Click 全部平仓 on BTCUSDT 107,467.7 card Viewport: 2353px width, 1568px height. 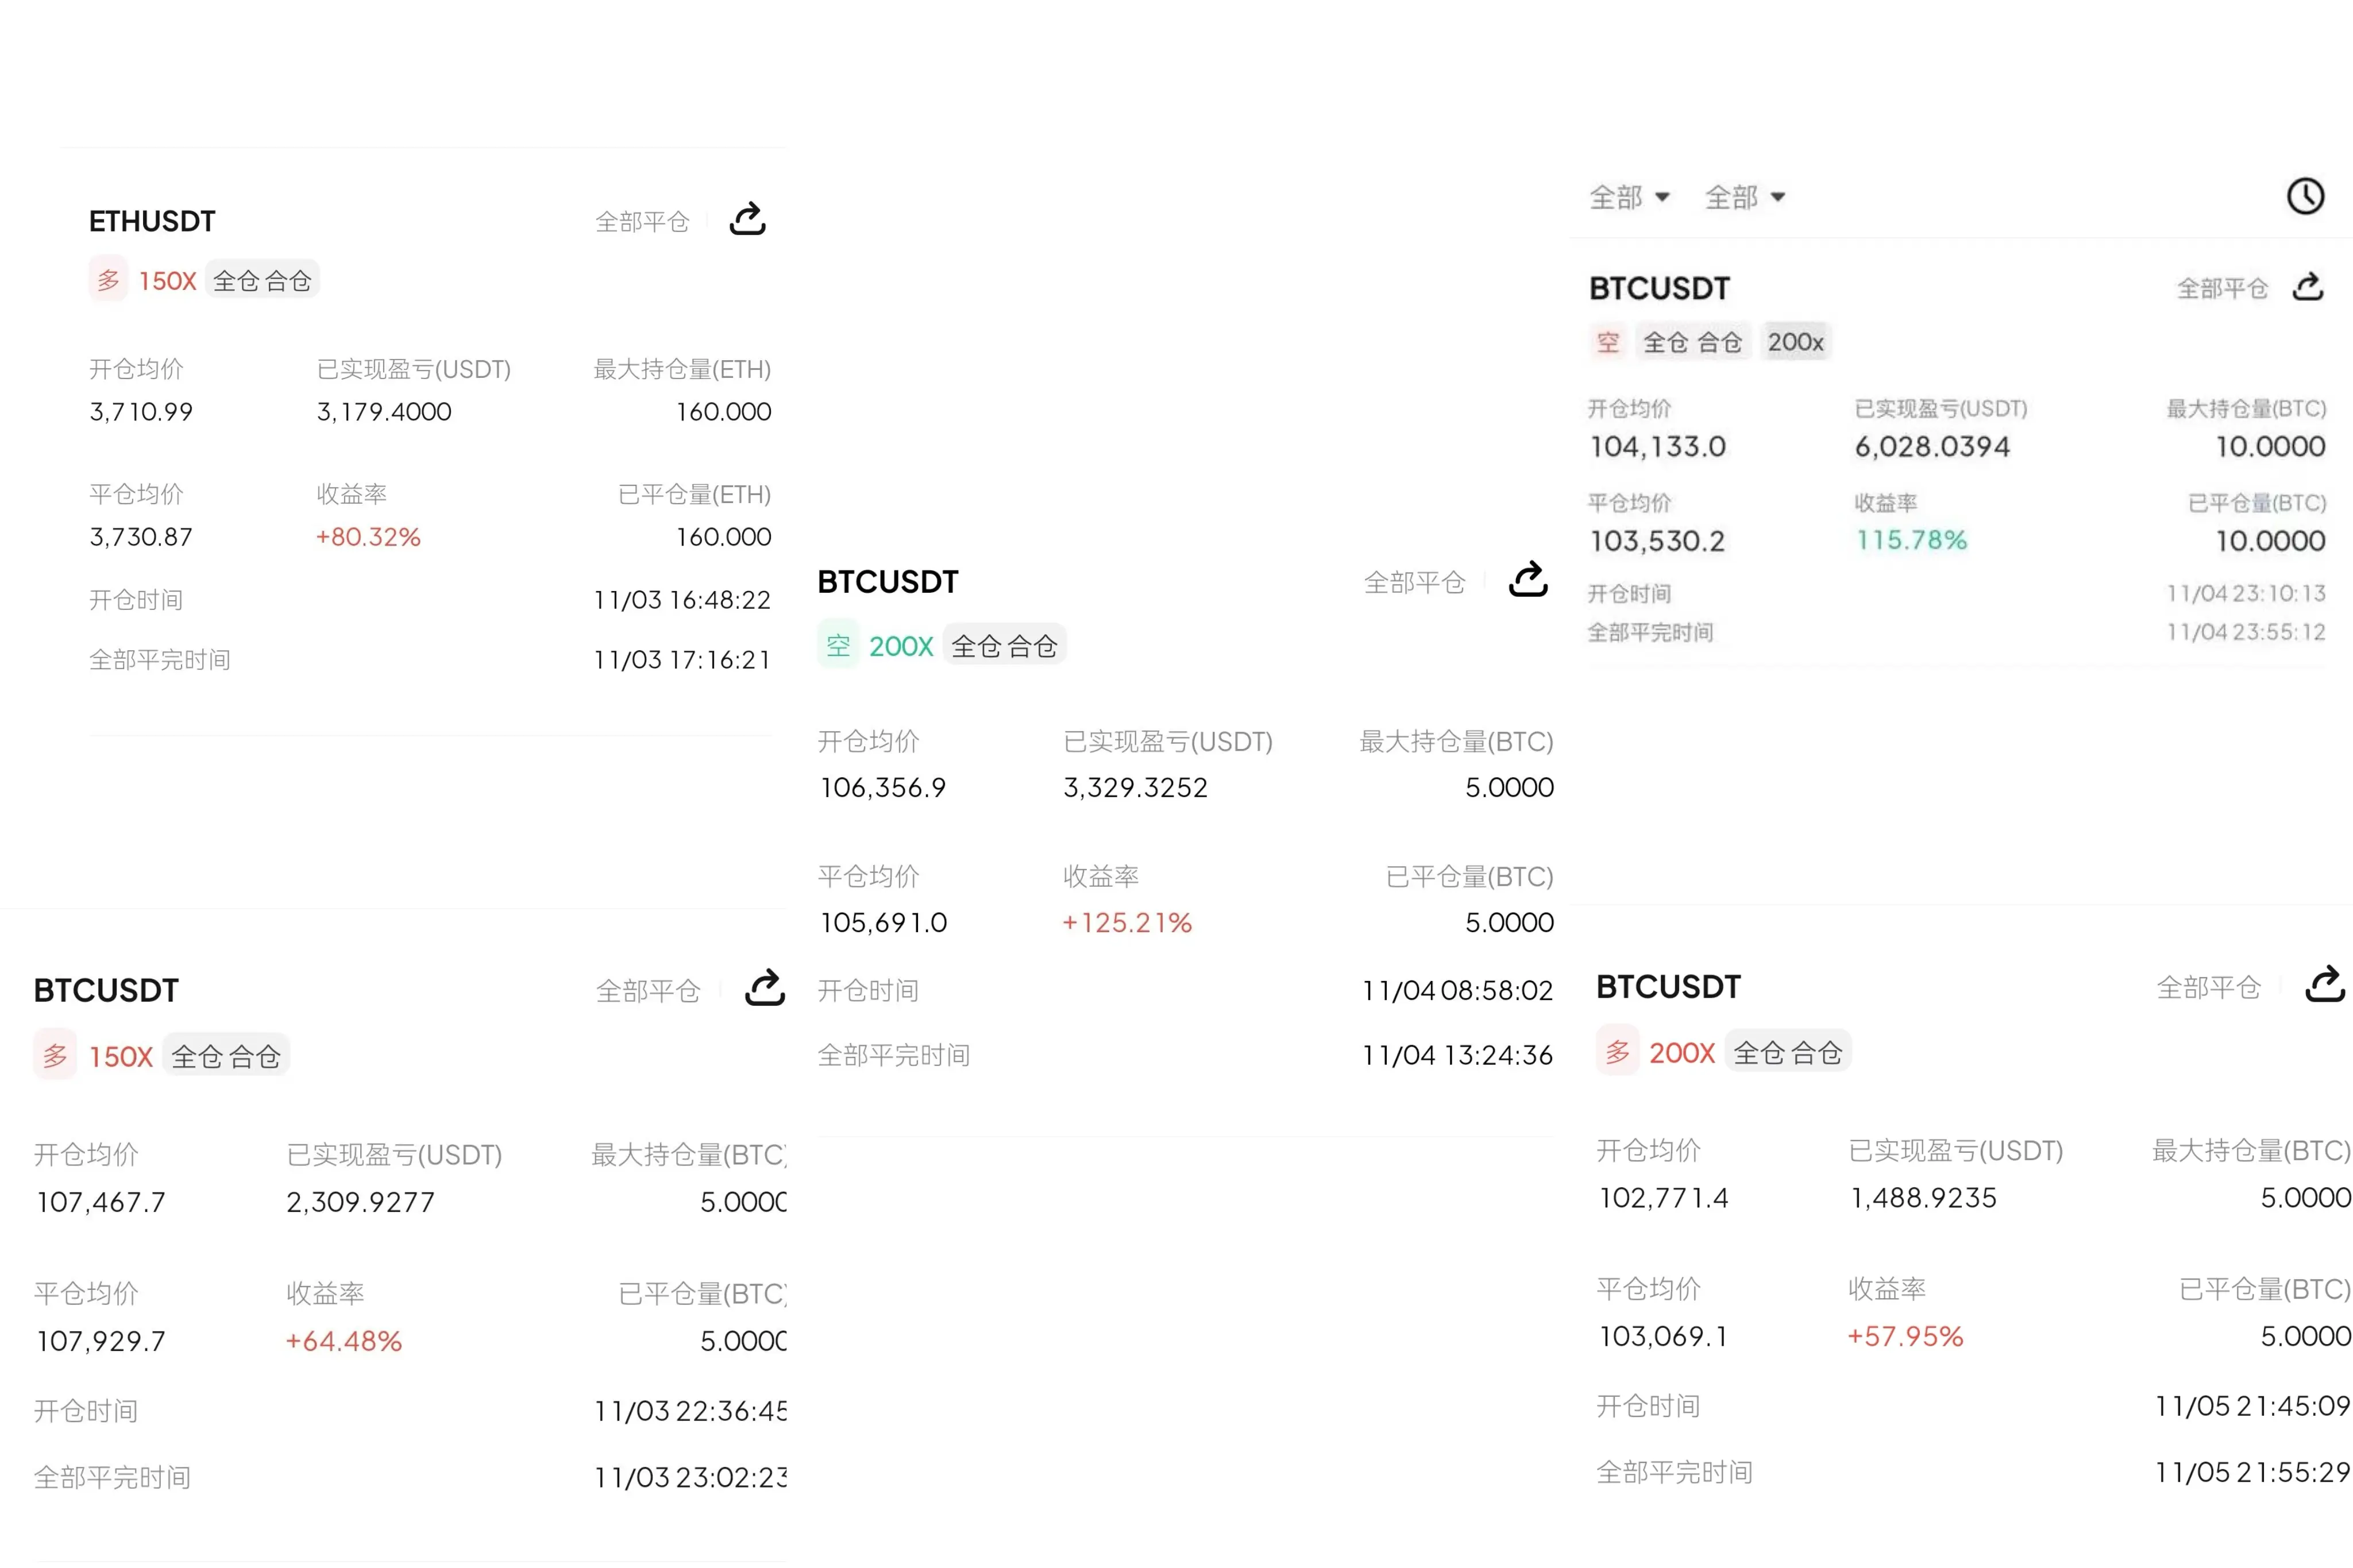[x=648, y=990]
